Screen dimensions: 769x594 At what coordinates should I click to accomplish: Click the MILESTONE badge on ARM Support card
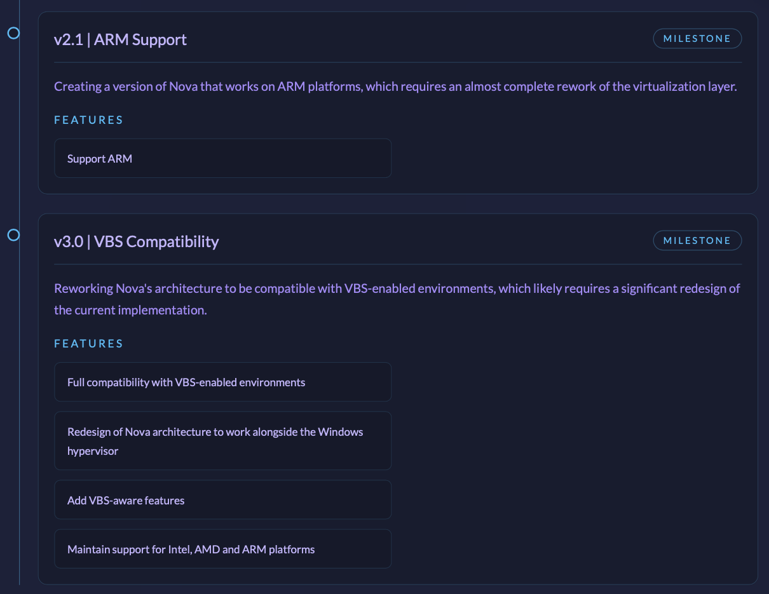pyautogui.click(x=697, y=39)
